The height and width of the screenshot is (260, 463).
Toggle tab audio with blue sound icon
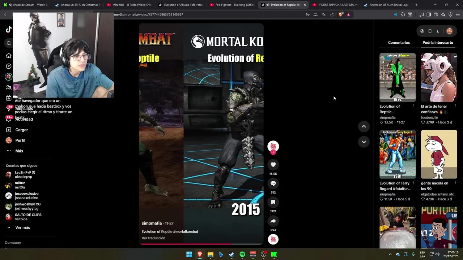click(395, 14)
